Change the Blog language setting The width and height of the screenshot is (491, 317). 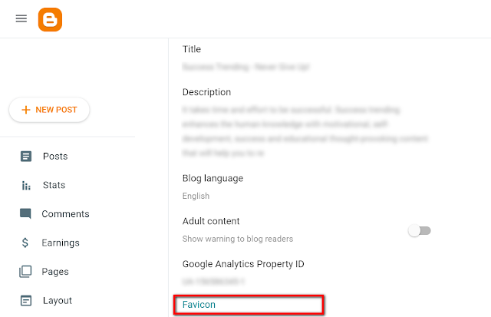click(213, 179)
